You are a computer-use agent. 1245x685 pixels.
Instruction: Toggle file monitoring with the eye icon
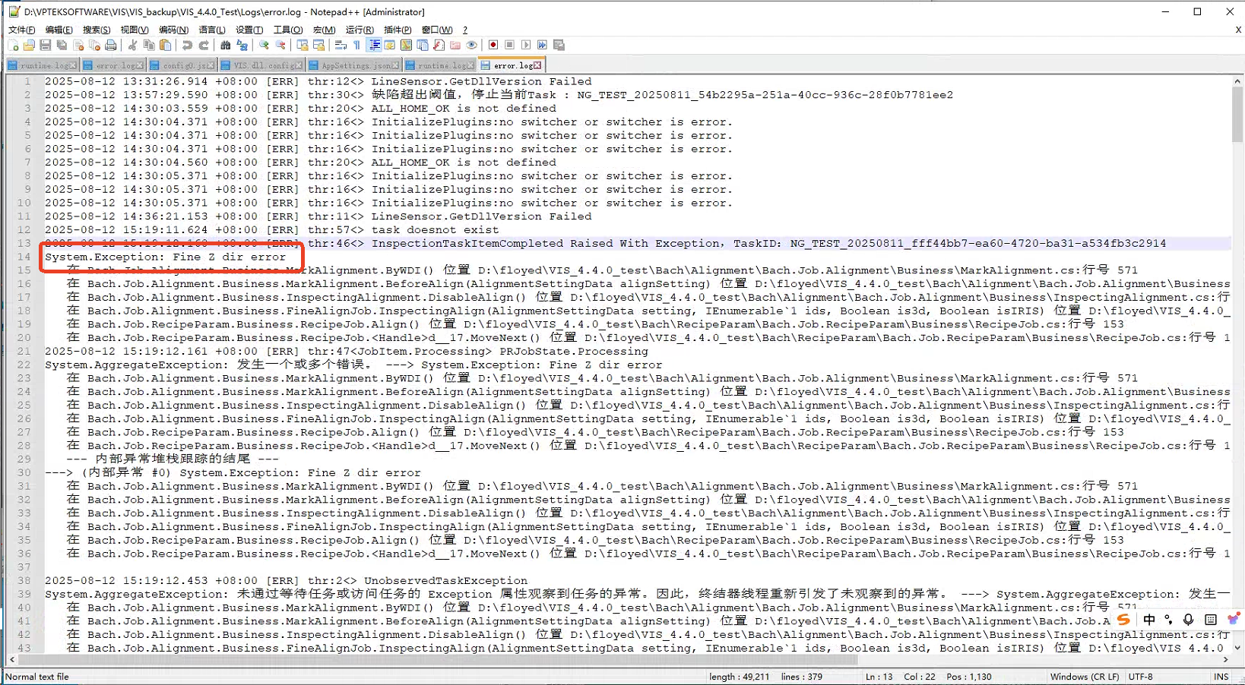coord(472,46)
